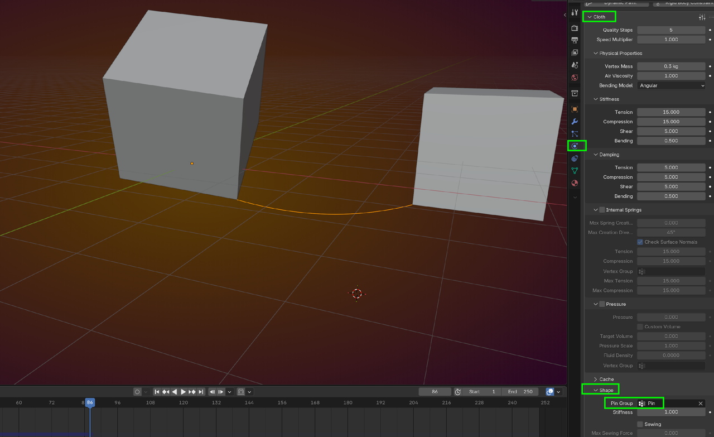Viewport: 714px width, 437px height.
Task: Play the animation in reverse
Action: tap(175, 392)
